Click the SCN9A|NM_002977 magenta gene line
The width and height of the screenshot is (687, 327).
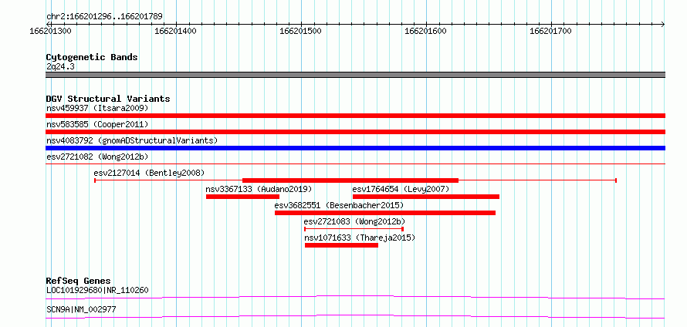(x=355, y=316)
